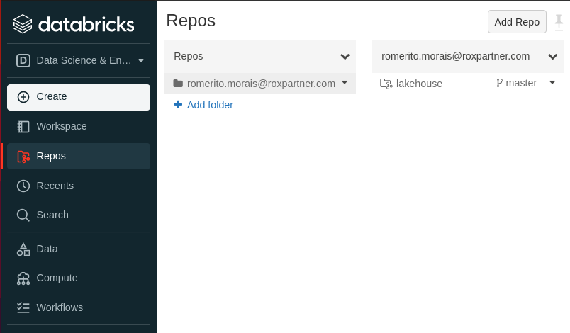Open the Data Science & Engineering persona switcher
Viewport: 570px width, 333px height.
point(79,60)
